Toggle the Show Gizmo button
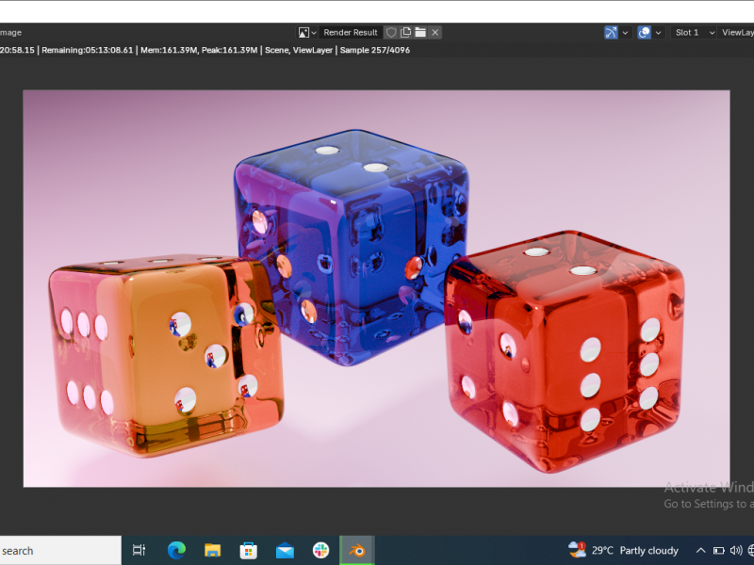This screenshot has width=754, height=565. click(x=612, y=32)
